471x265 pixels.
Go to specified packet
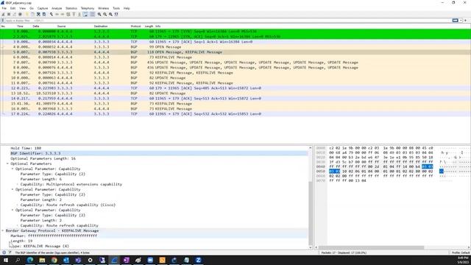coord(68,14)
